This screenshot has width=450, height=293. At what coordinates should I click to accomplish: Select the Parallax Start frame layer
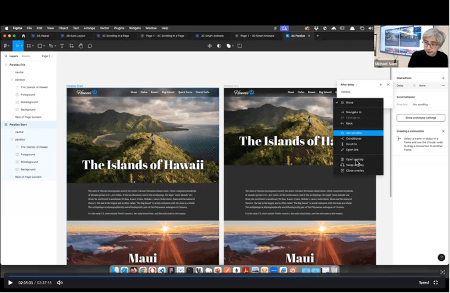coord(19,125)
